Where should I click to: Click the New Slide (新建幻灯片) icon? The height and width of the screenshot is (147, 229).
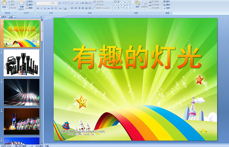(x=22, y=3)
